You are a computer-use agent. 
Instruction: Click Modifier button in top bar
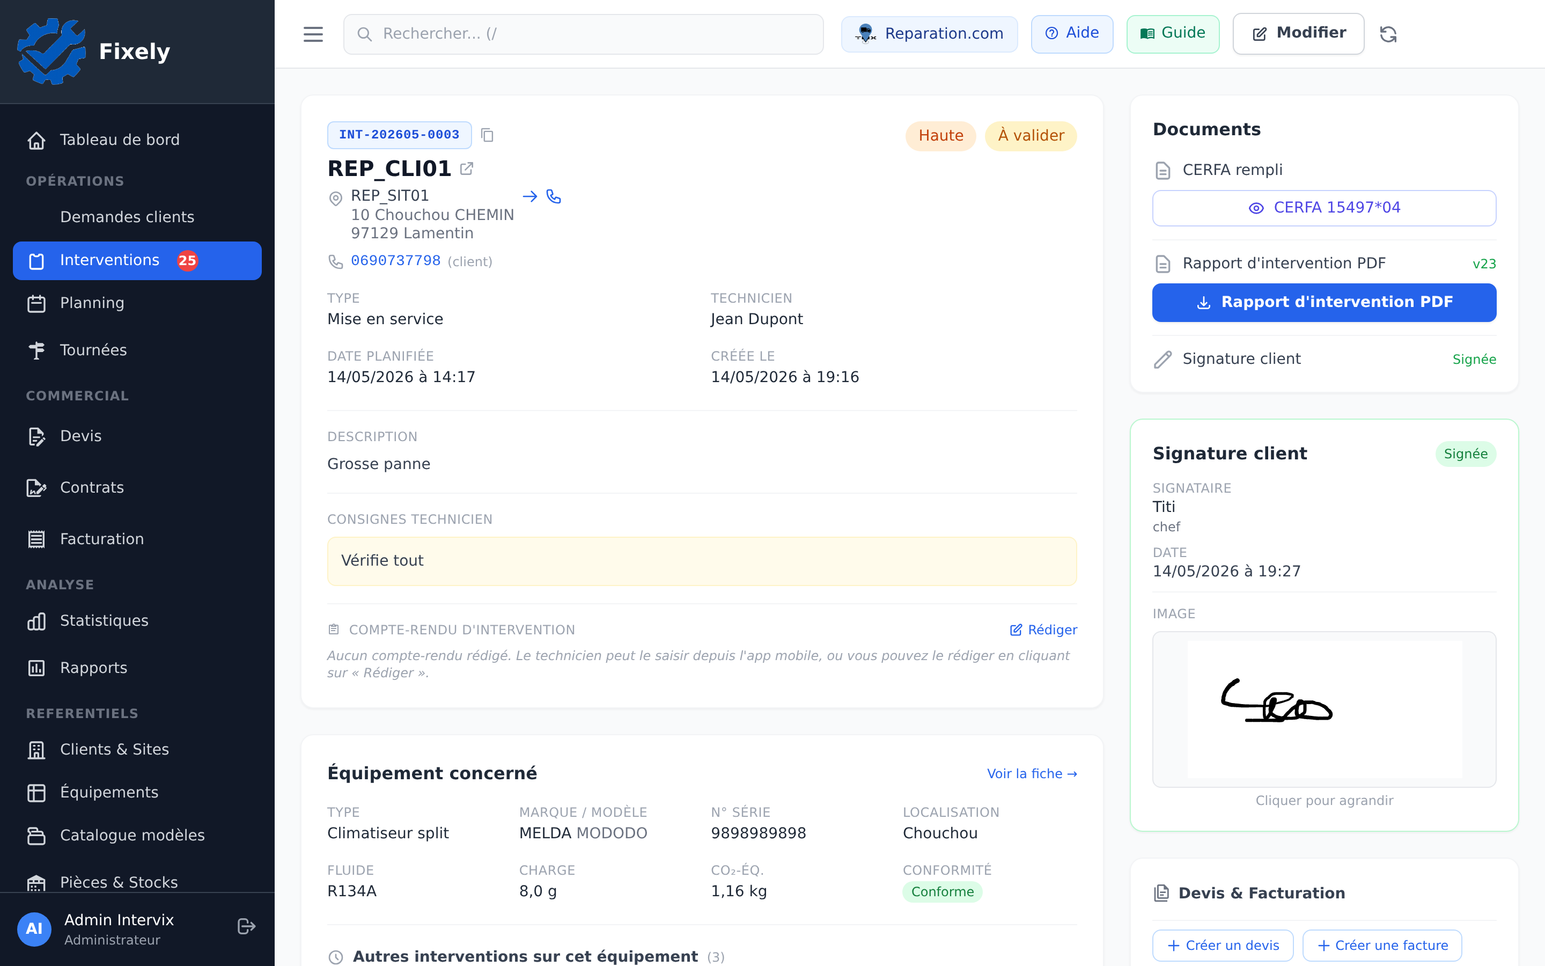pos(1299,33)
